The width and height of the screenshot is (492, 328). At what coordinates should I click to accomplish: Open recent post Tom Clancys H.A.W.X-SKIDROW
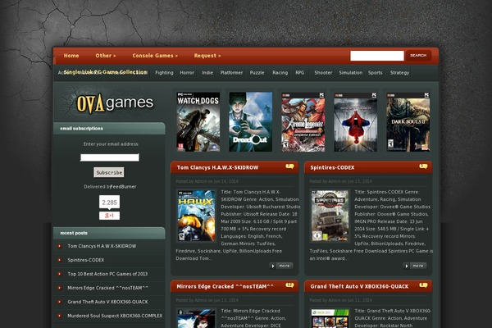(x=102, y=246)
